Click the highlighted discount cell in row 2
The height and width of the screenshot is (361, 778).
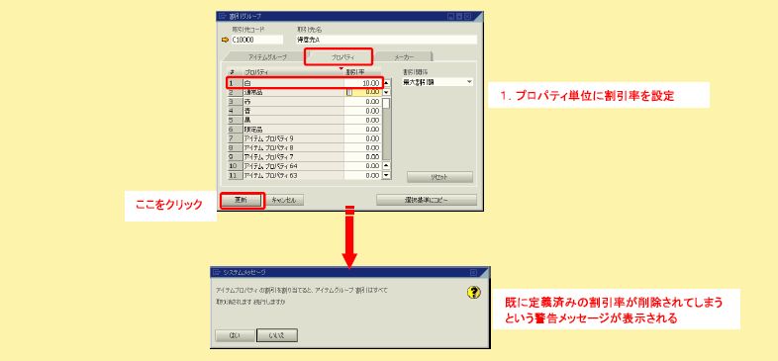coord(362,92)
